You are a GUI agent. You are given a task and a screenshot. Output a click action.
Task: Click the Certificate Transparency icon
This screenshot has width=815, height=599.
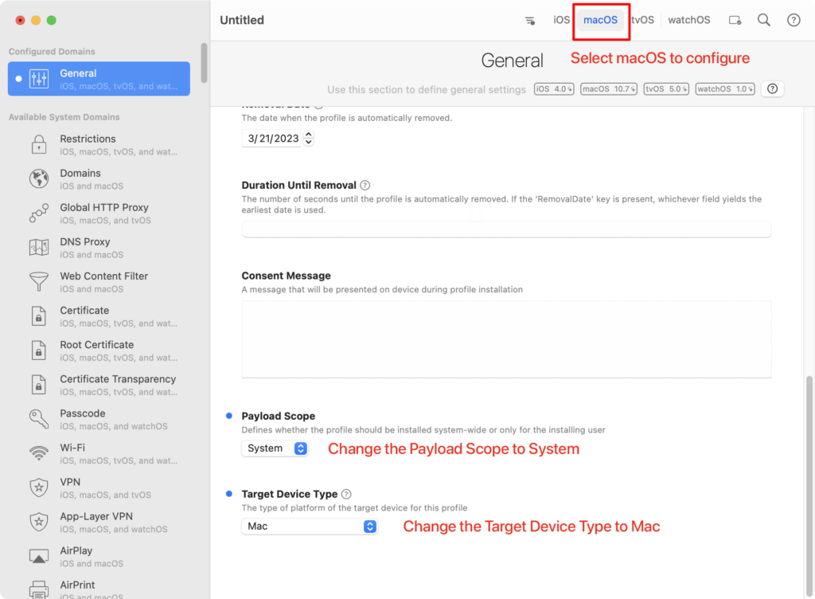(39, 385)
